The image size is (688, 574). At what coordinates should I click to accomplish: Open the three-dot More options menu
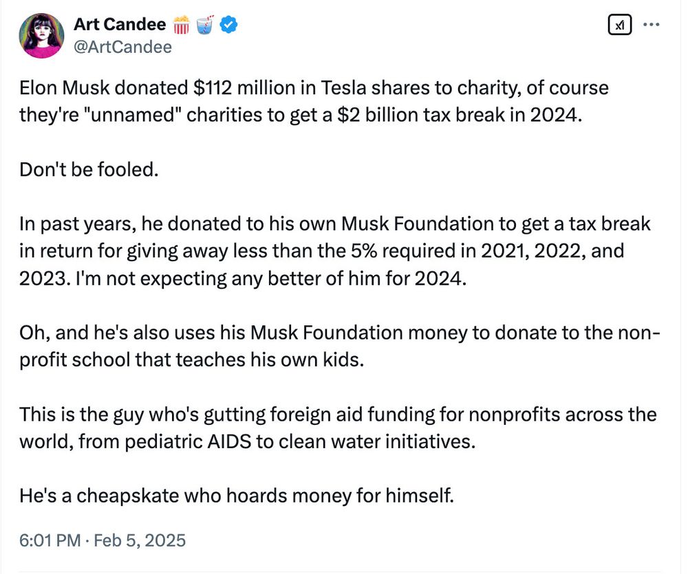(x=650, y=25)
